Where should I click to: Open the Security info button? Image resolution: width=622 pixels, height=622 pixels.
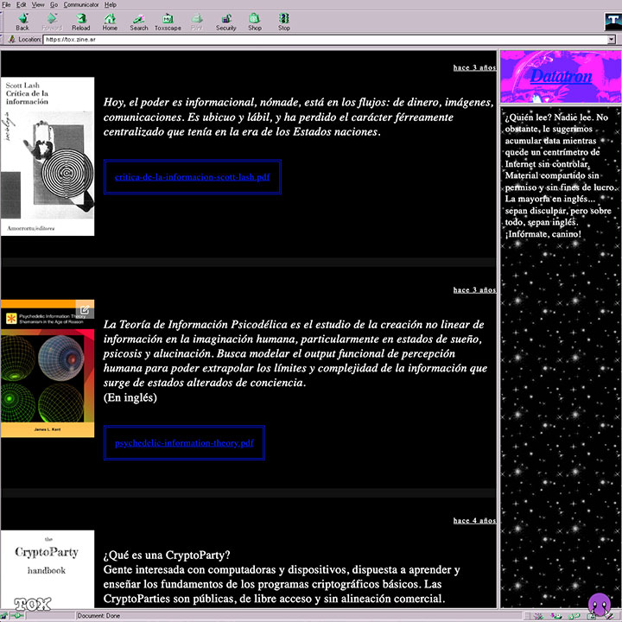pos(225,22)
